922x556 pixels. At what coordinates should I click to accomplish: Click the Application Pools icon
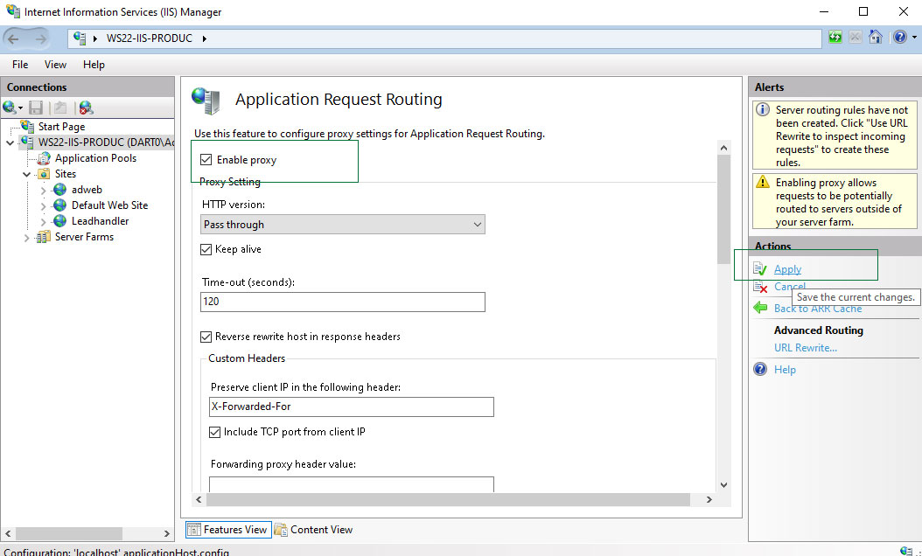click(44, 158)
